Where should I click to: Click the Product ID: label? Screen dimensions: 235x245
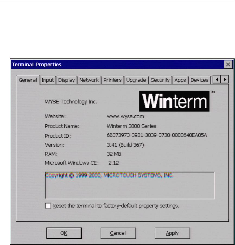(58, 136)
